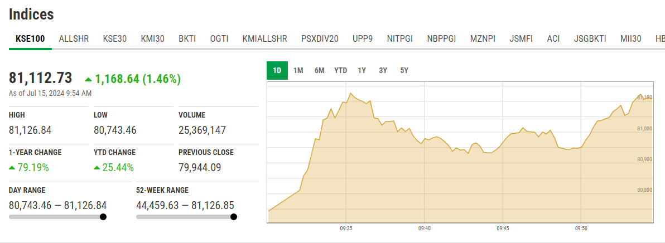
Task: Select the KSE100 index tab
Action: tap(30, 39)
